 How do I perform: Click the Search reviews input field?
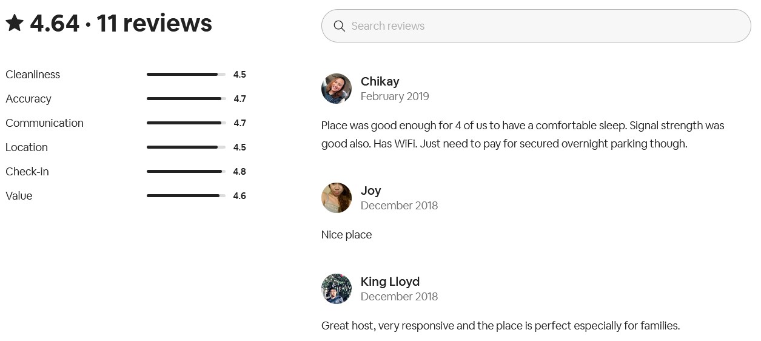click(546, 26)
